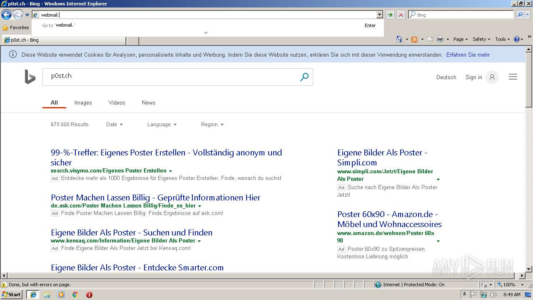Click the horizontal scrollbar right arrow
The width and height of the screenshot is (533, 300).
[x=522, y=276]
